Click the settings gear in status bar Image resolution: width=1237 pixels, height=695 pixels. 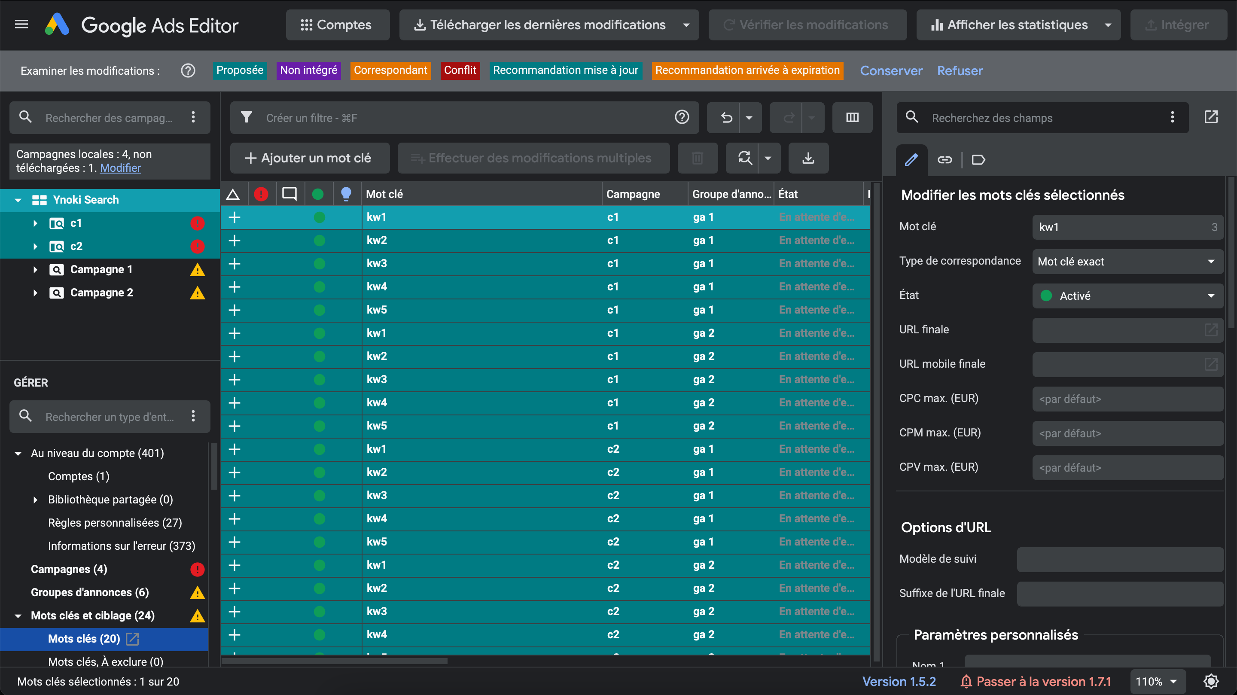[1211, 681]
